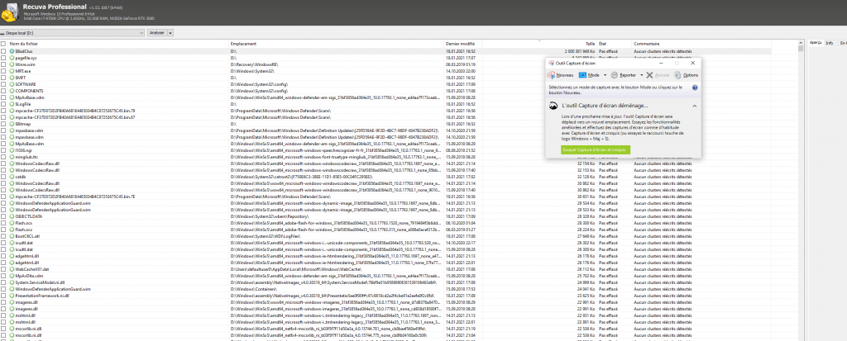Check the box for the mpcache file ending .bin.79

4,110
